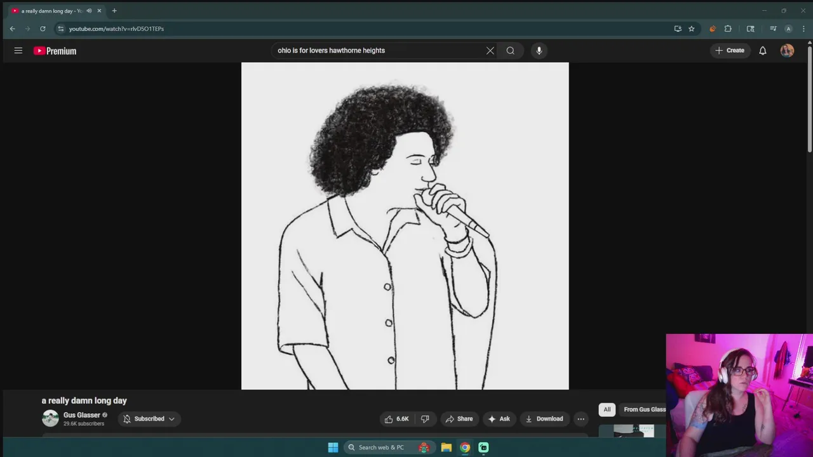The image size is (813, 457).
Task: Select the From Gus Glasser chip
Action: click(x=643, y=409)
